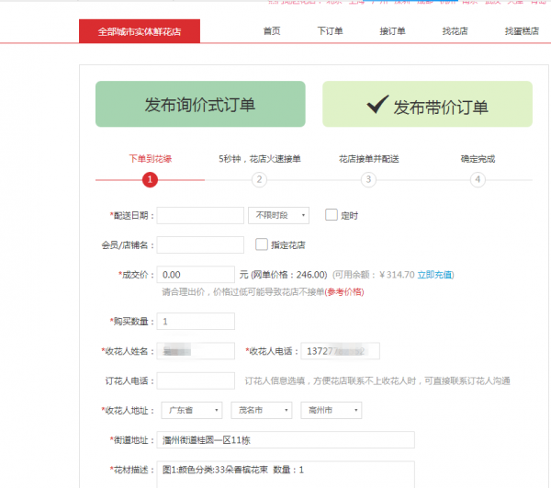Select the 找花店 navigation item

(x=455, y=30)
